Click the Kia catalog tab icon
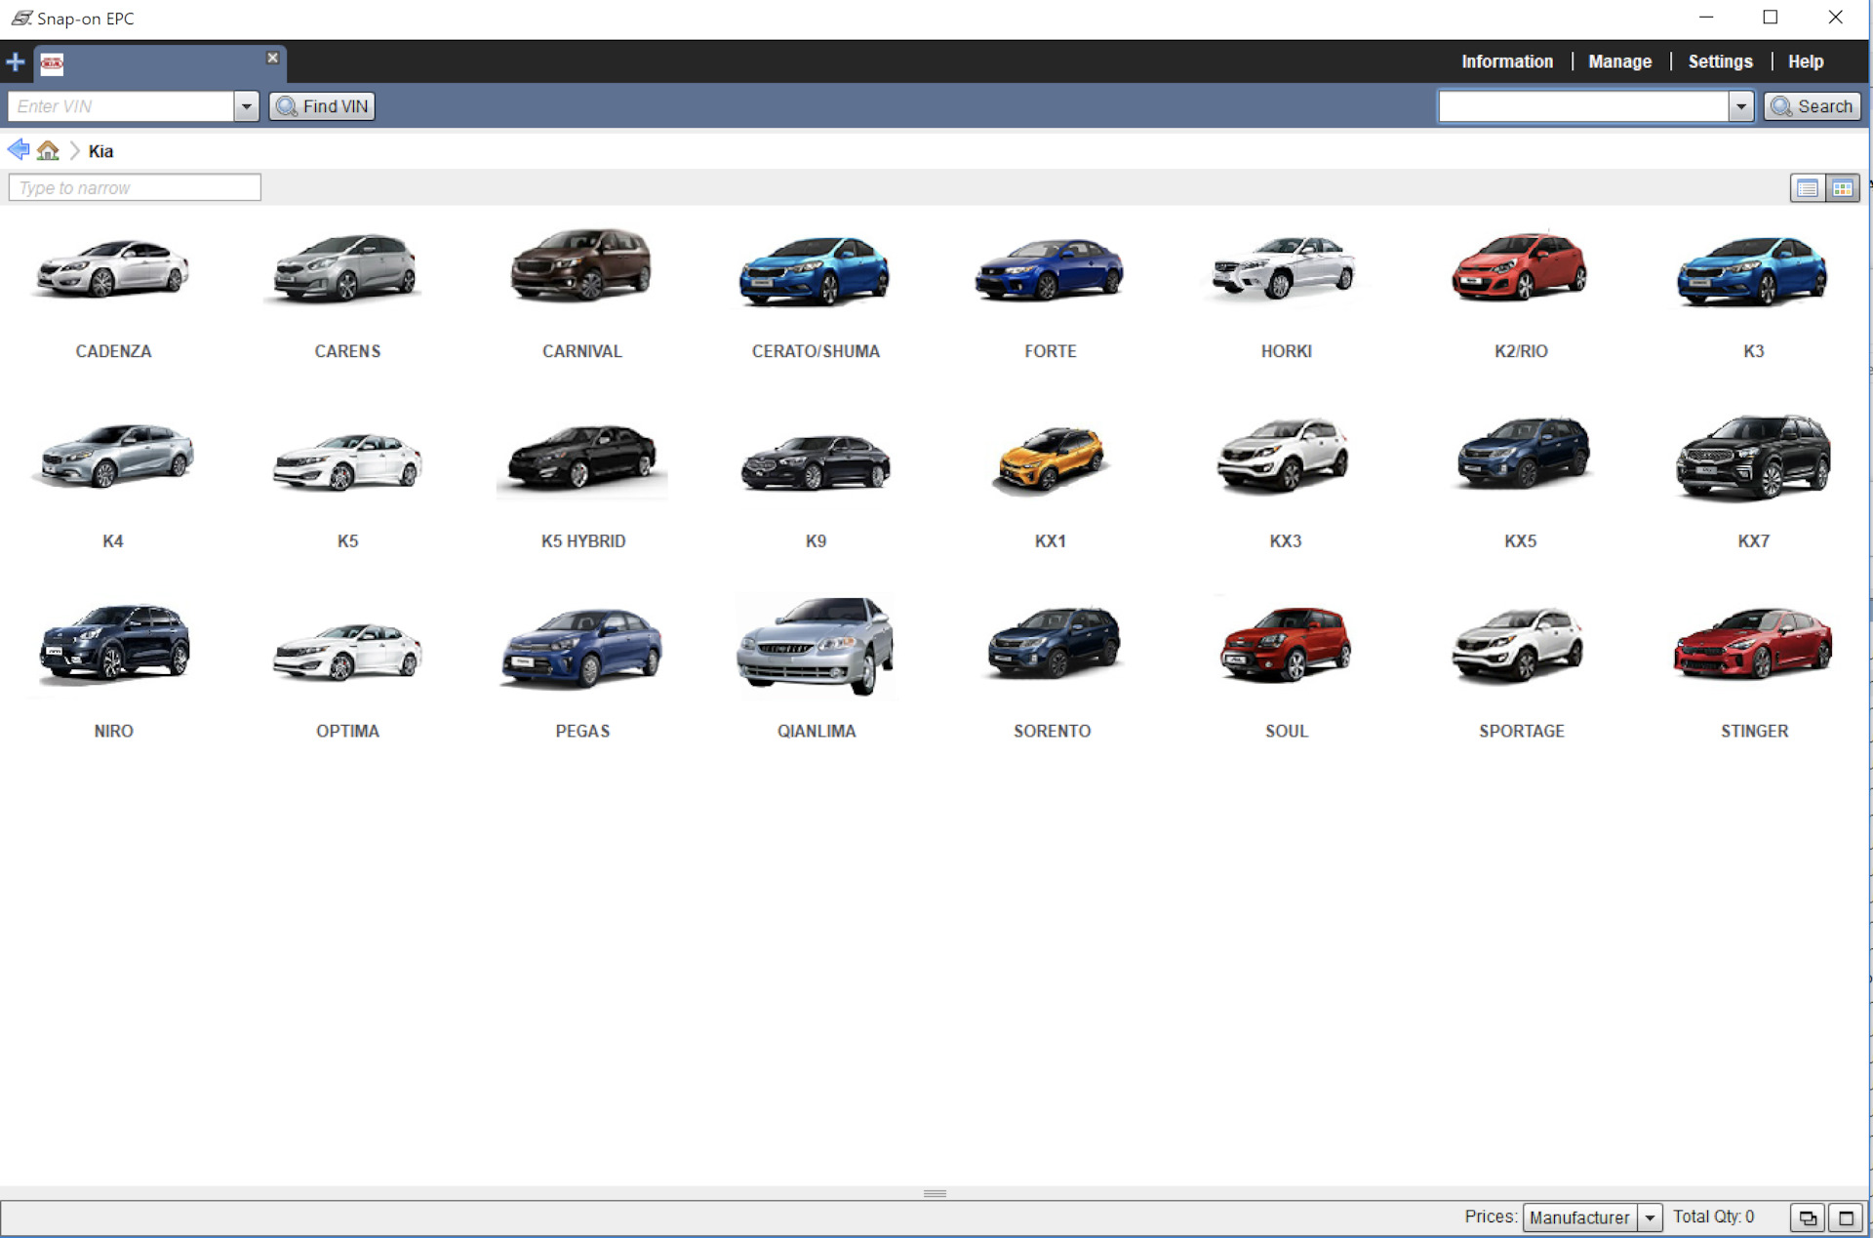The width and height of the screenshot is (1873, 1238). pos(52,64)
